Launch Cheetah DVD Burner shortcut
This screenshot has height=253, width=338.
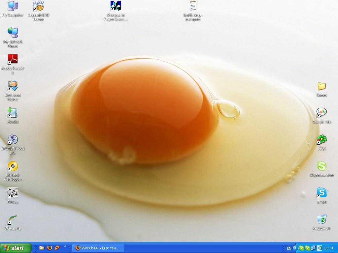click(x=38, y=6)
